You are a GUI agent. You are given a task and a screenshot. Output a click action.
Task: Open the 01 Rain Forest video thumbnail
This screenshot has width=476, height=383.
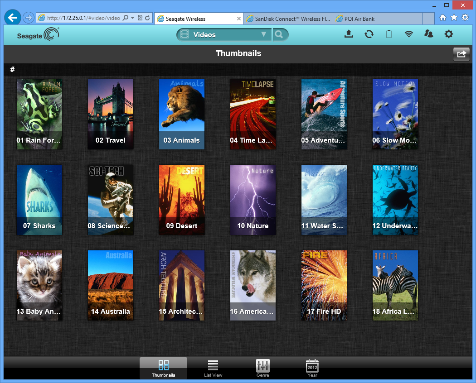(39, 115)
